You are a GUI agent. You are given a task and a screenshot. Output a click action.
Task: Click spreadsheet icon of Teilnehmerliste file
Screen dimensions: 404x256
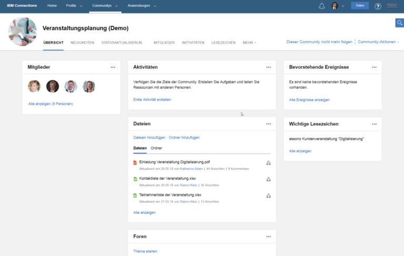click(x=135, y=195)
